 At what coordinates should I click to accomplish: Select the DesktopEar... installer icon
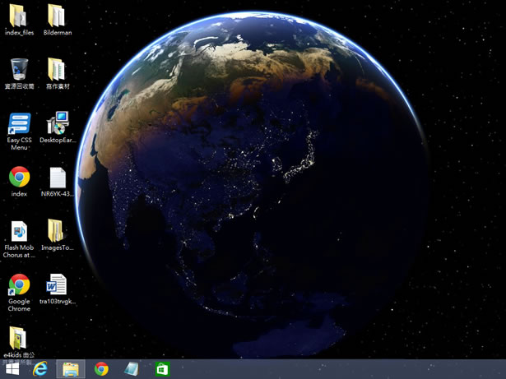click(x=57, y=123)
